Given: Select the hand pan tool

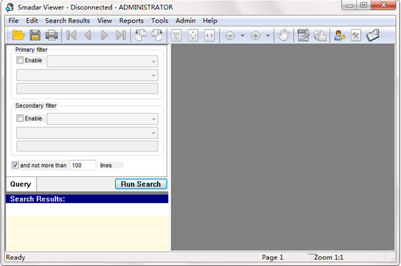Looking at the screenshot, I should pyautogui.click(x=283, y=35).
